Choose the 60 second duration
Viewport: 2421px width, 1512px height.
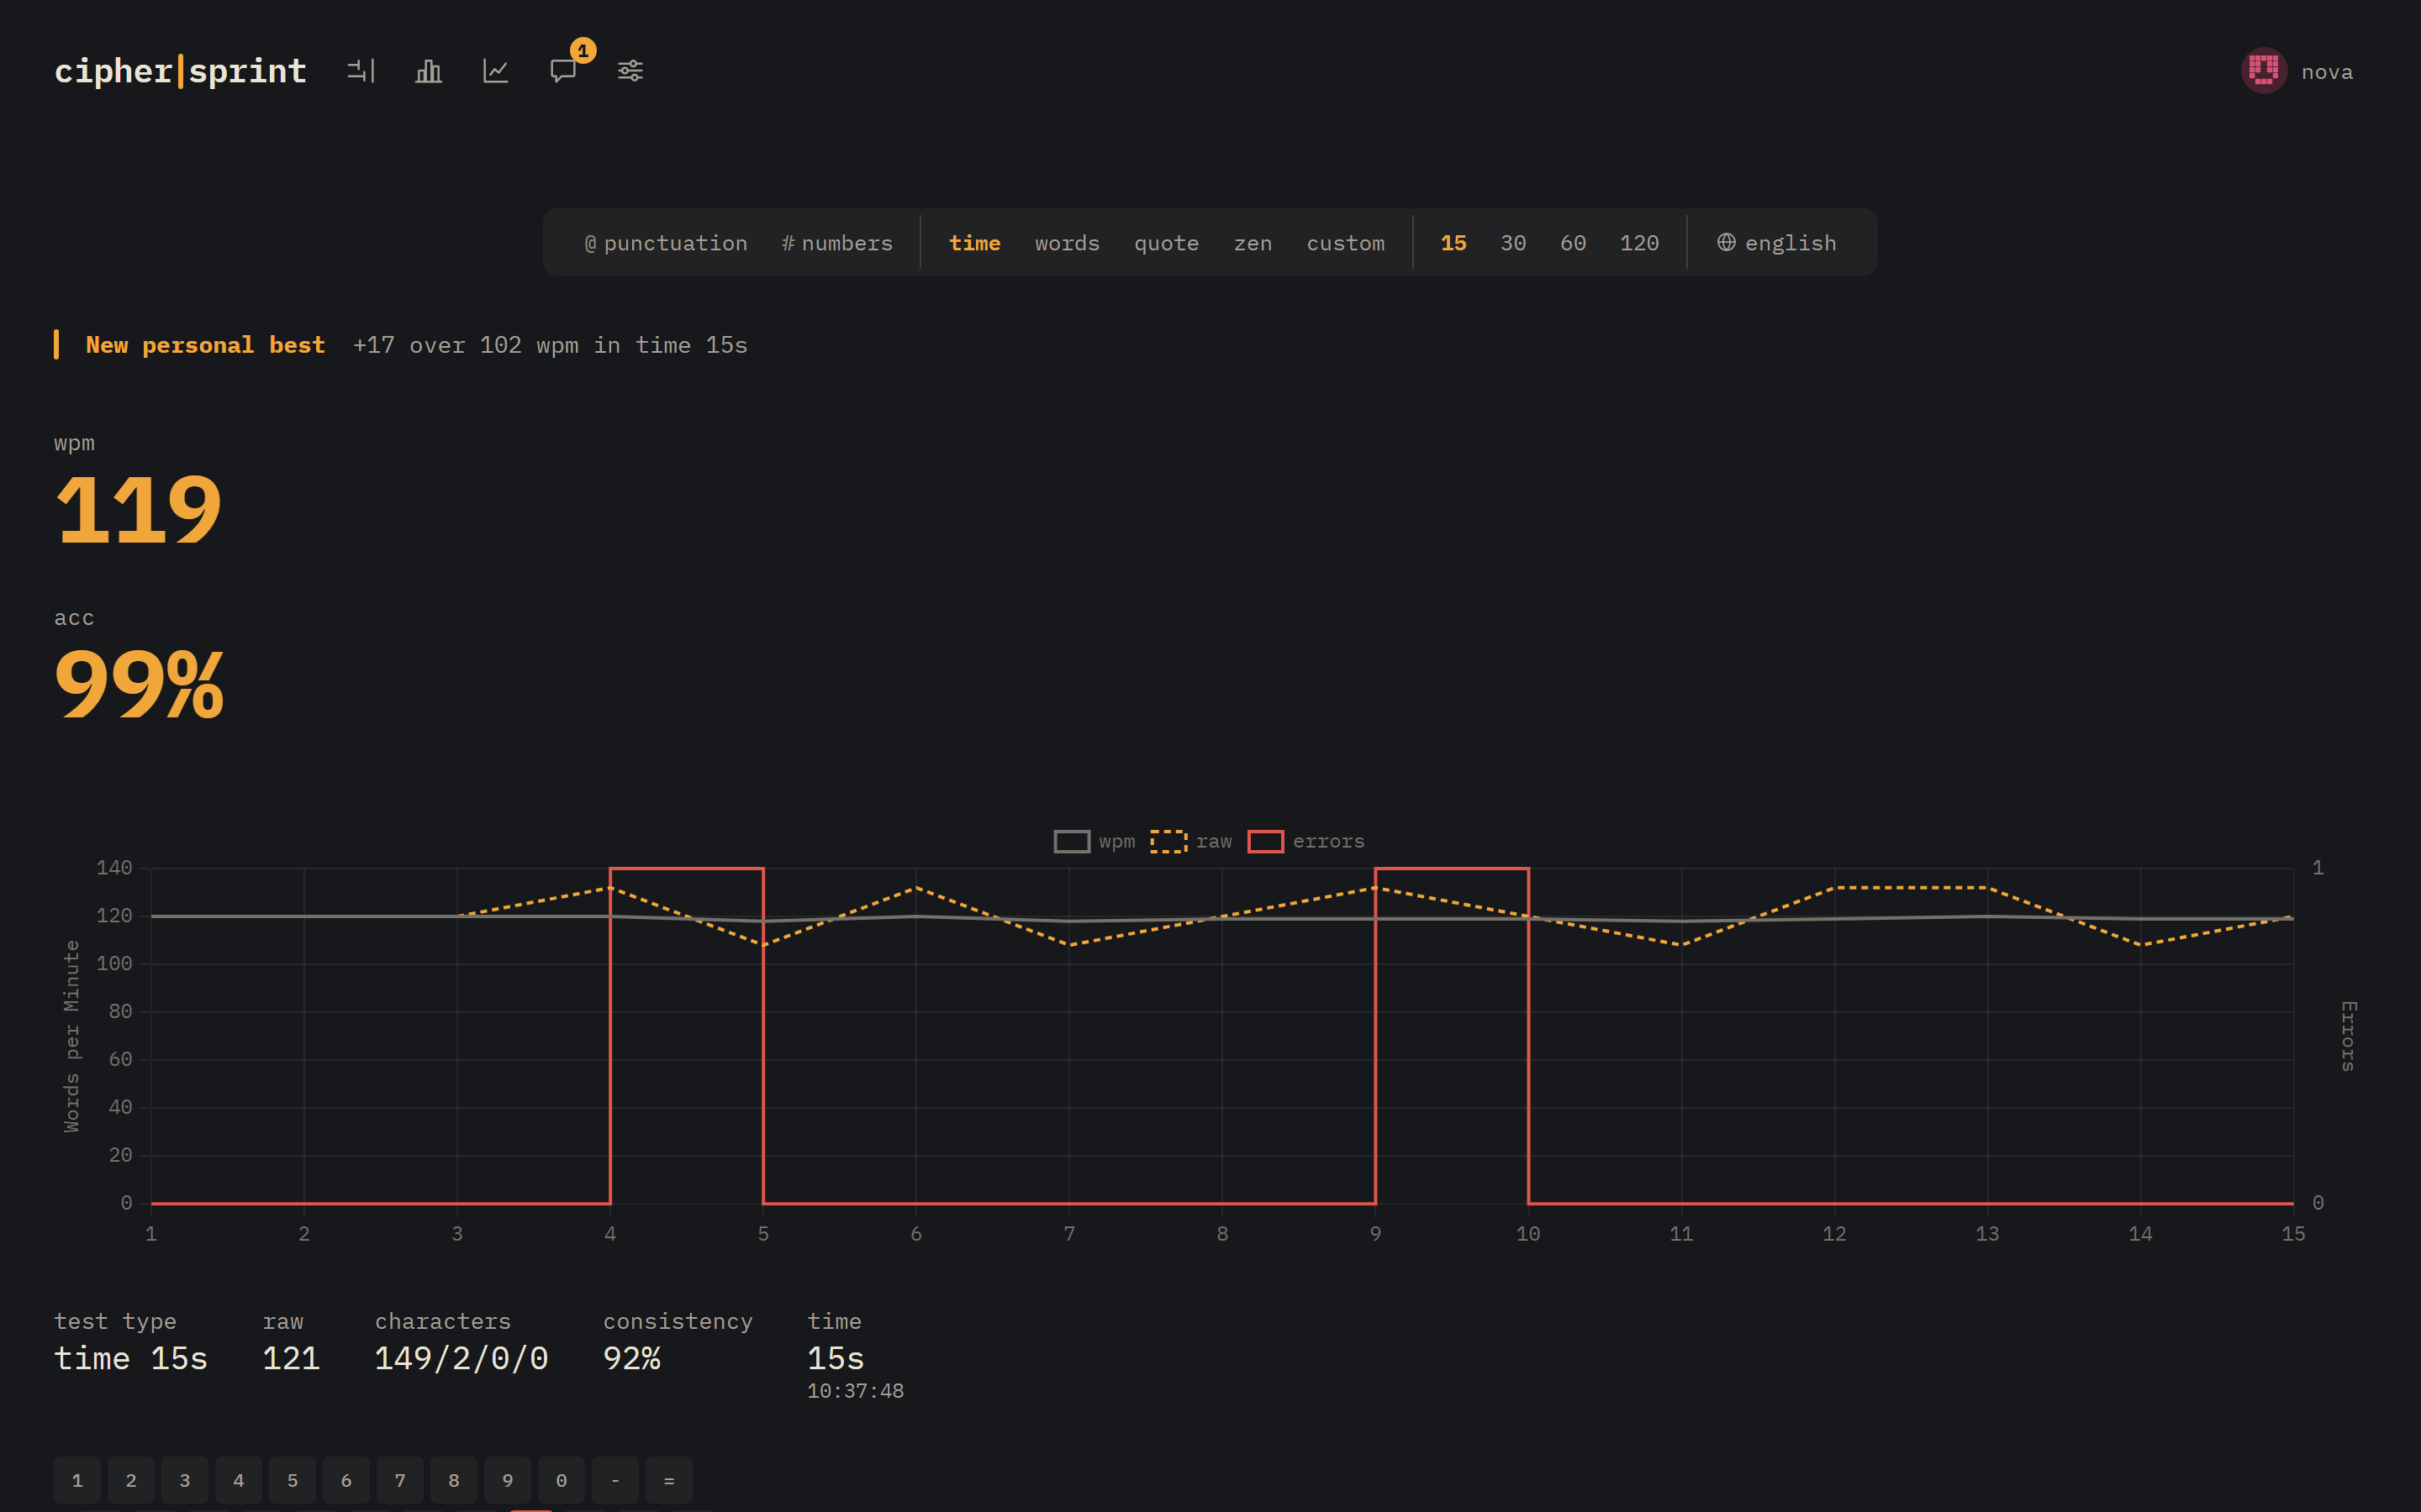(1574, 243)
